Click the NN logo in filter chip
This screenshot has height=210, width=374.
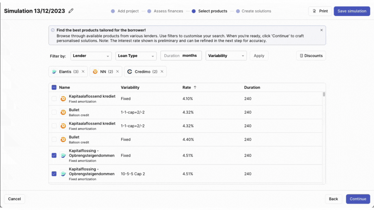(95, 72)
